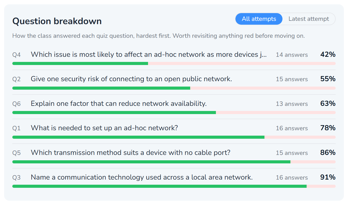Viewport: 348px width, 205px height.
Task: Click the Question breakdown heading
Action: click(57, 21)
